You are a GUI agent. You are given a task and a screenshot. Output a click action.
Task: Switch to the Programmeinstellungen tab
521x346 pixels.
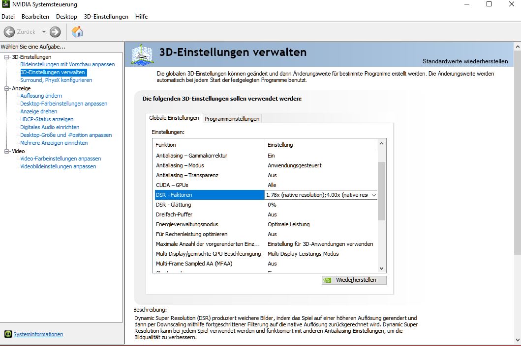coord(232,119)
